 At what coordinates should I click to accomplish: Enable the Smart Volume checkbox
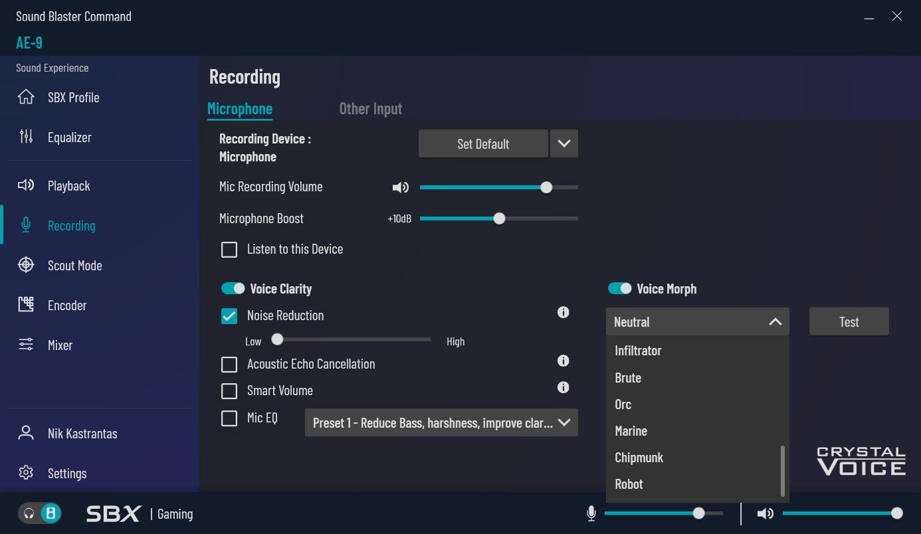229,391
